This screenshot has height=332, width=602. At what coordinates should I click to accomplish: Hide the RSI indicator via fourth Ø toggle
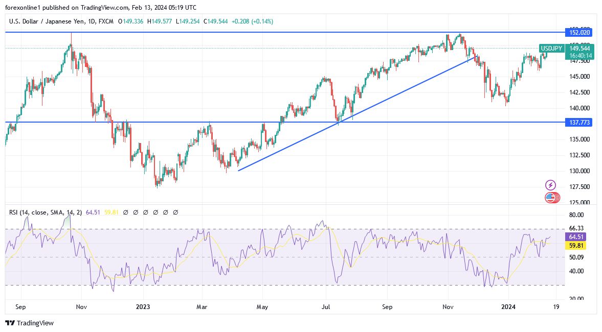click(155, 212)
